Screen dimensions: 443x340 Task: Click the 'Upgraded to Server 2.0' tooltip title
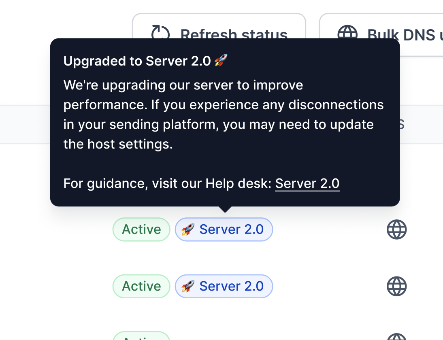pyautogui.click(x=137, y=61)
